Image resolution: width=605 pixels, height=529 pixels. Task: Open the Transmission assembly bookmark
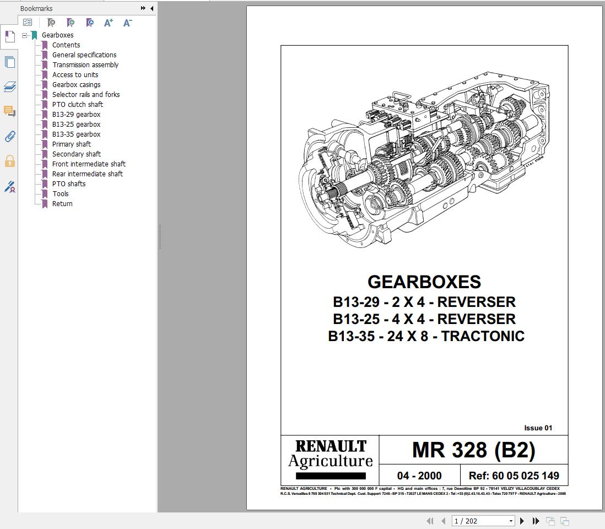coord(85,65)
